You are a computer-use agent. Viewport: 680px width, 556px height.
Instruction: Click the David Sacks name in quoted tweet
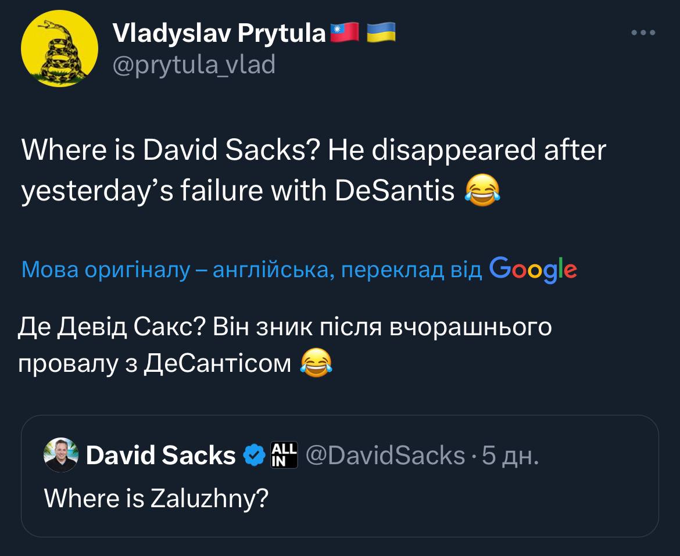(x=160, y=455)
